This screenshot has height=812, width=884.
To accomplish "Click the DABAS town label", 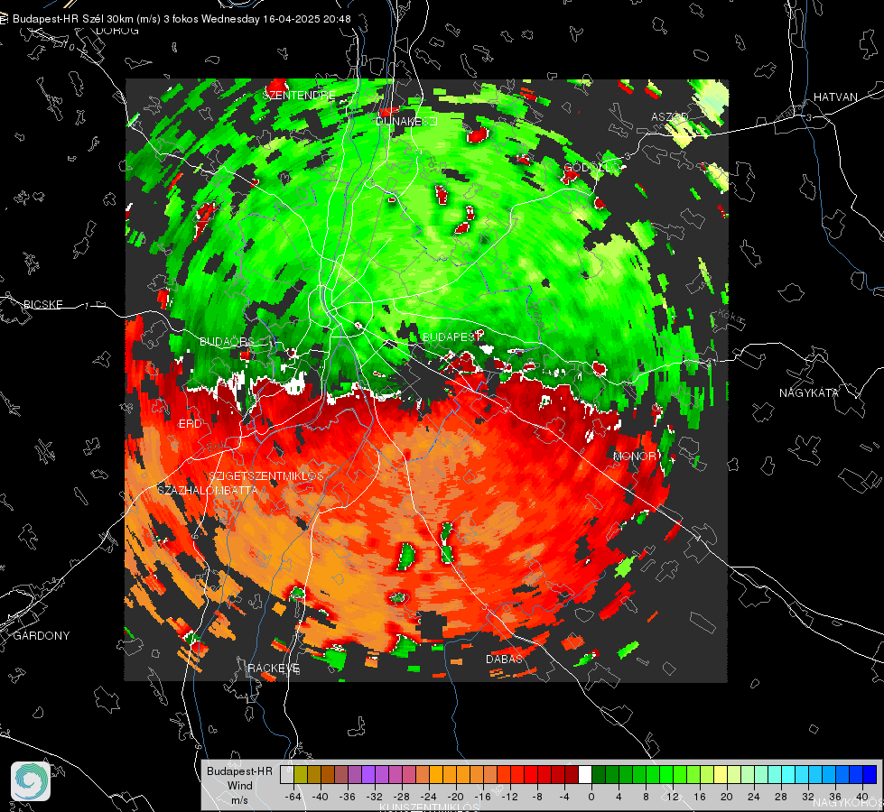I will 504,659.
